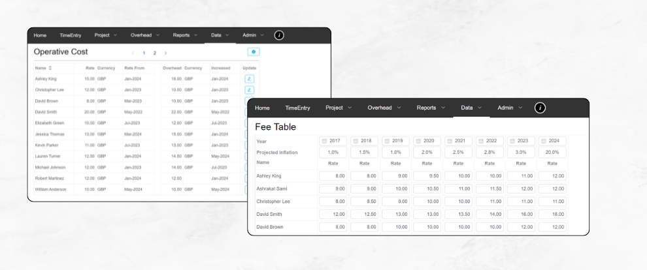This screenshot has height=270, width=647.
Task: Toggle the 2024 year checkbox
Action: 544,141
